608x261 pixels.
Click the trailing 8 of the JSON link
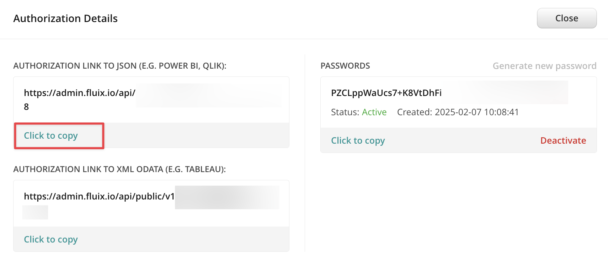tap(26, 107)
